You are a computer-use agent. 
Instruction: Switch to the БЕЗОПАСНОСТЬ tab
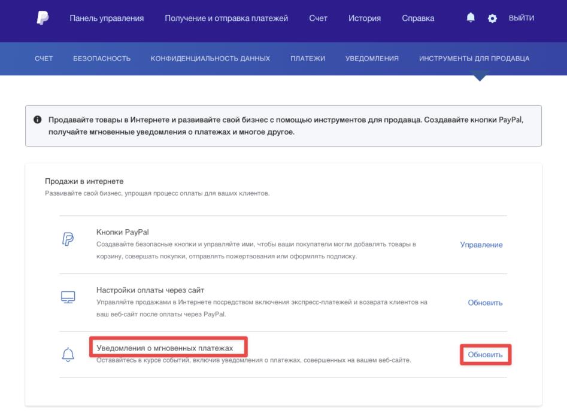pyautogui.click(x=102, y=59)
